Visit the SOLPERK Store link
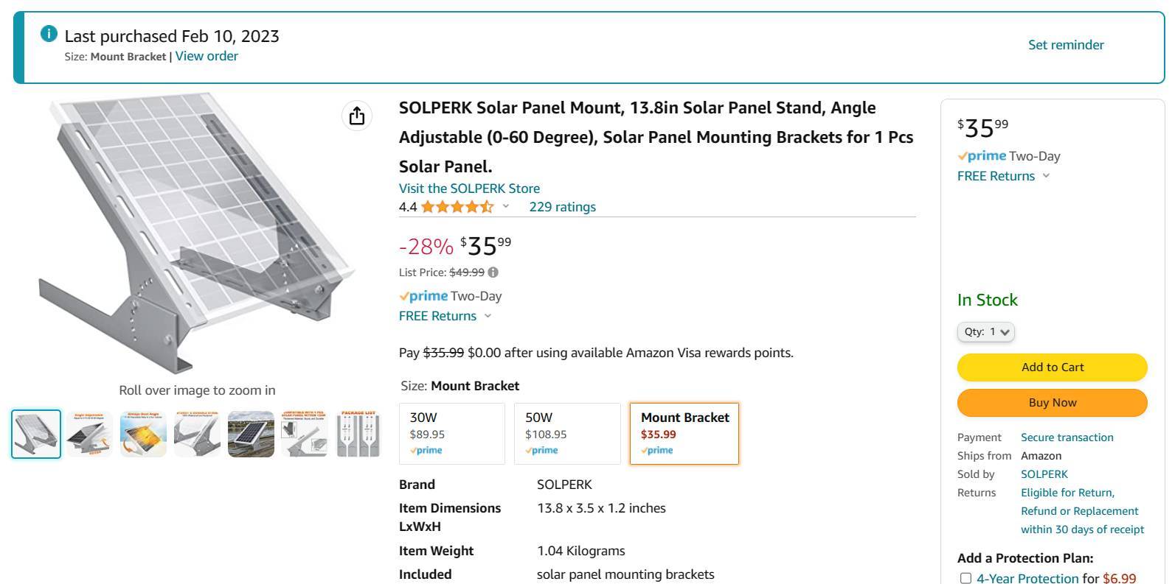This screenshot has height=584, width=1172. coord(469,189)
